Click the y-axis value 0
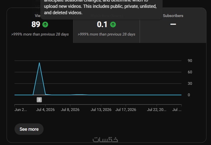The image size is (211, 145). coord(189,95)
